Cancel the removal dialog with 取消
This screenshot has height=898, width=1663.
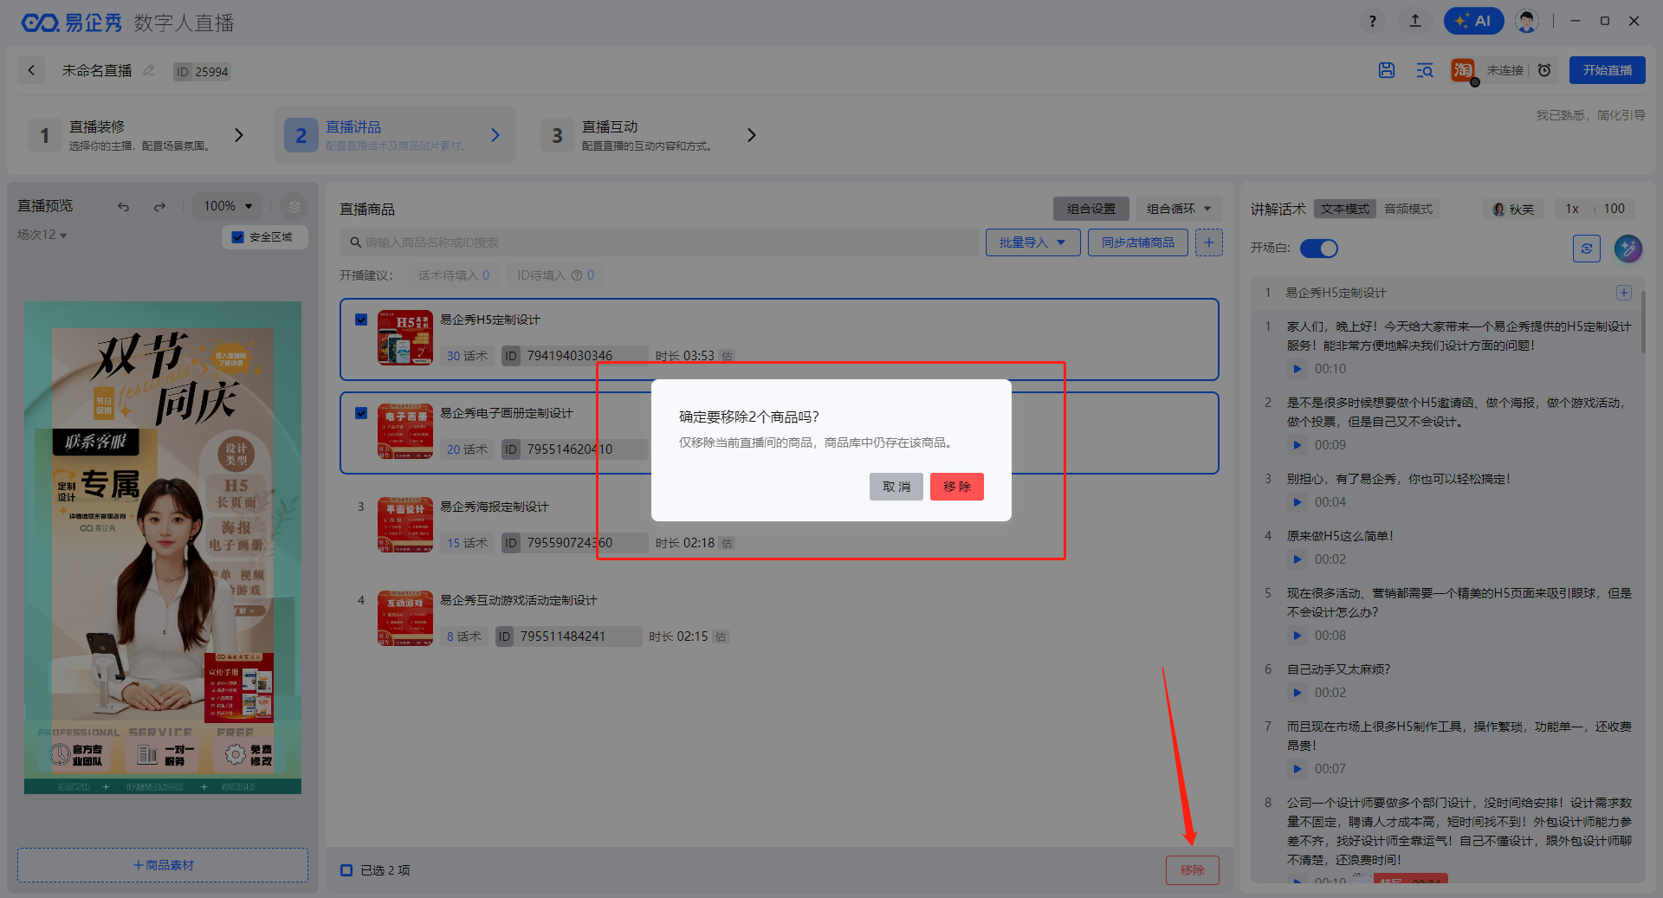click(x=896, y=487)
